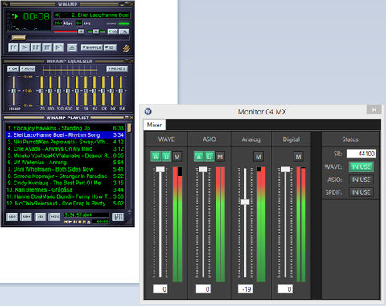
Task: Click ASIO IN USE status button
Action: click(361, 180)
